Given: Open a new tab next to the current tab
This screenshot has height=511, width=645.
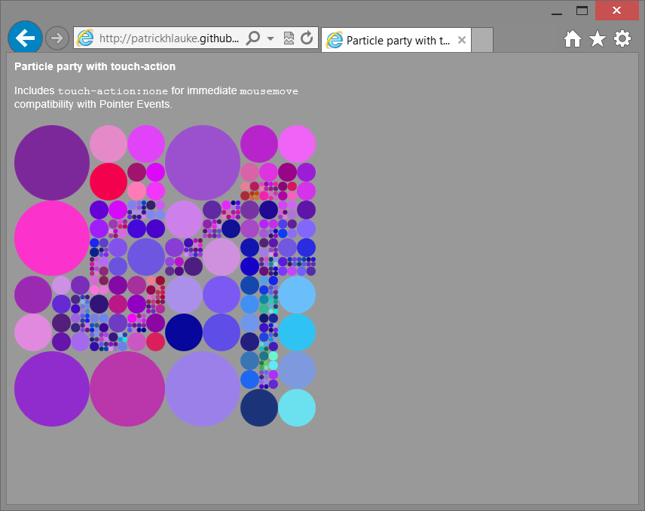Looking at the screenshot, I should [482, 40].
